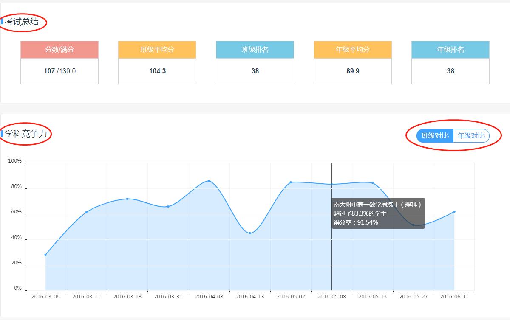
Task: Select the data point at 2016-03-11
Action: pyautogui.click(x=86, y=212)
